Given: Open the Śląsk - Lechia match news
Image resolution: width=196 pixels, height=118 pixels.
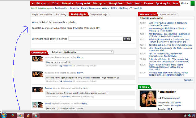Looking at the screenshot, I should (x=166, y=67).
